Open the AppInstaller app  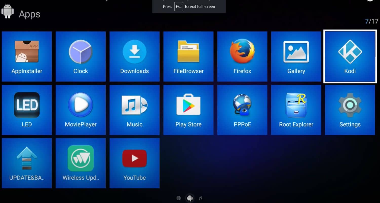click(x=27, y=57)
